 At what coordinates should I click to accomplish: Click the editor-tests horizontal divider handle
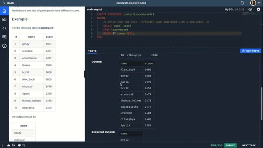pos(173,48)
